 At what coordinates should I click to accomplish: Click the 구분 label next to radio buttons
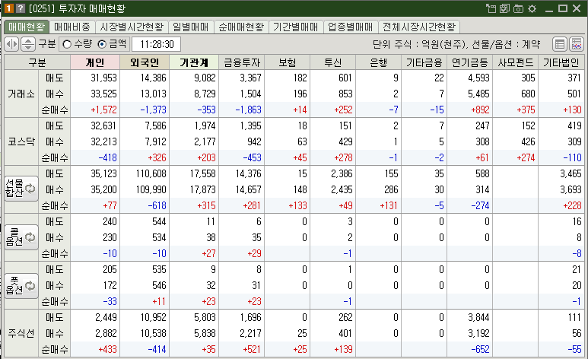[47, 44]
